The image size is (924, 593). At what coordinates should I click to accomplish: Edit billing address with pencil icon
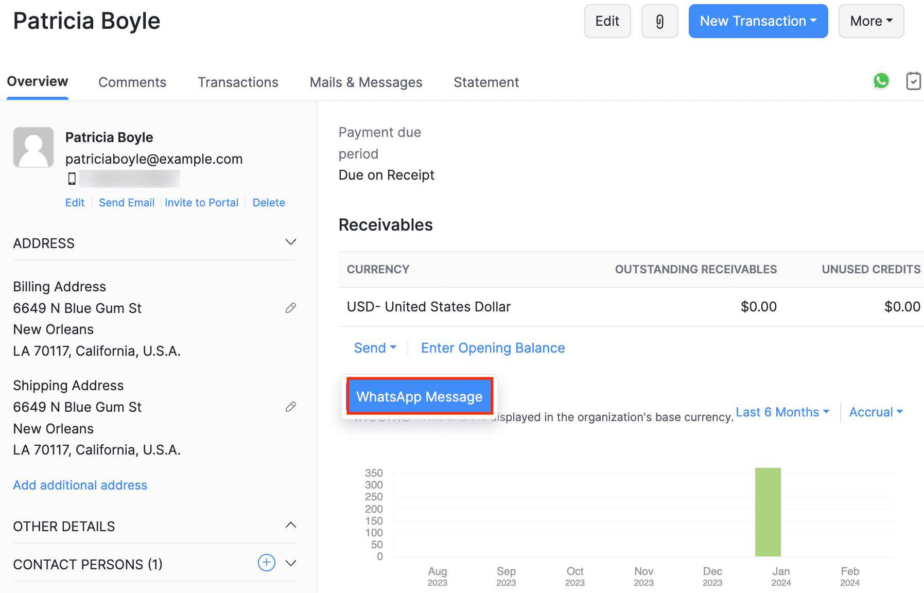tap(291, 308)
